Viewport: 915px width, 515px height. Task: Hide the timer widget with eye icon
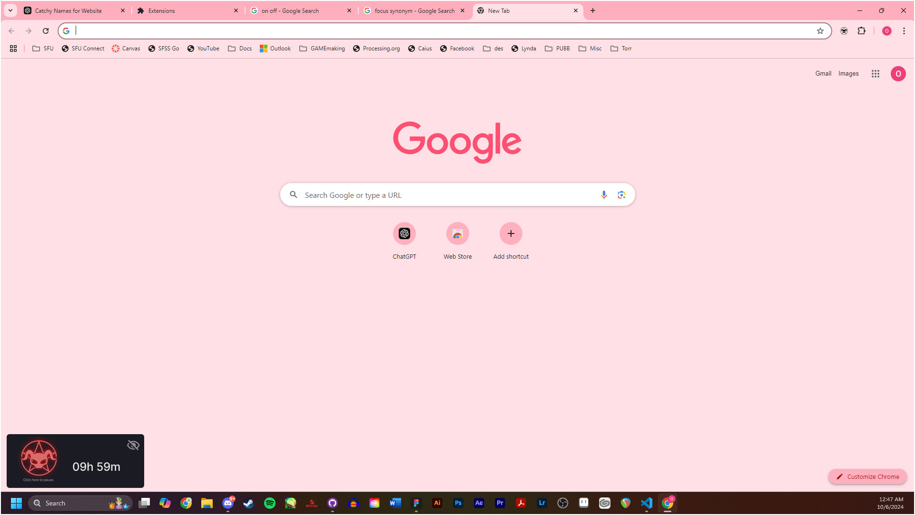click(133, 445)
